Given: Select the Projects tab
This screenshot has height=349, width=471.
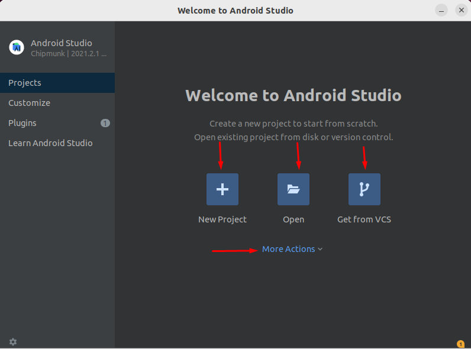Looking at the screenshot, I should coord(57,83).
